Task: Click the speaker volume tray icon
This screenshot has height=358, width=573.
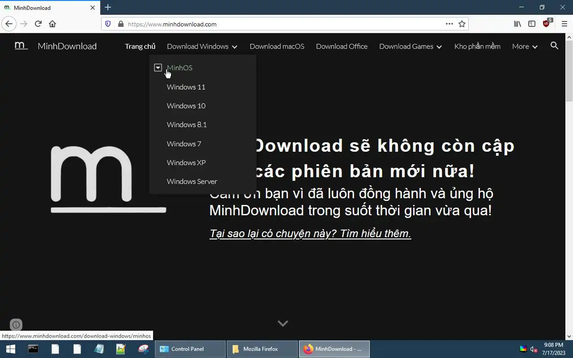Action: [x=534, y=349]
